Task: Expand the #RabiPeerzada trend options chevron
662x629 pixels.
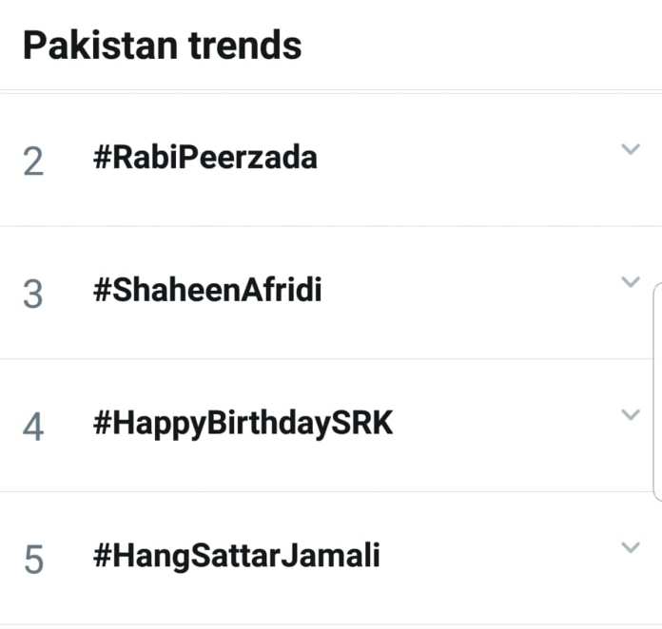Action: 630,149
